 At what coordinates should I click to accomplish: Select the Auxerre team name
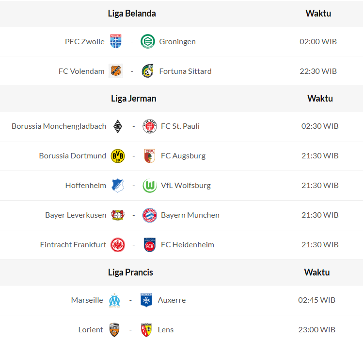[172, 300]
